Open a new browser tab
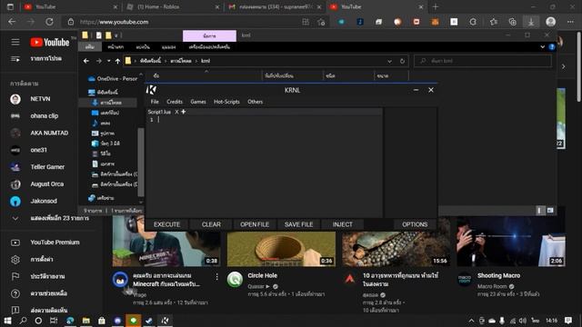582x327 pixels. (436, 6)
